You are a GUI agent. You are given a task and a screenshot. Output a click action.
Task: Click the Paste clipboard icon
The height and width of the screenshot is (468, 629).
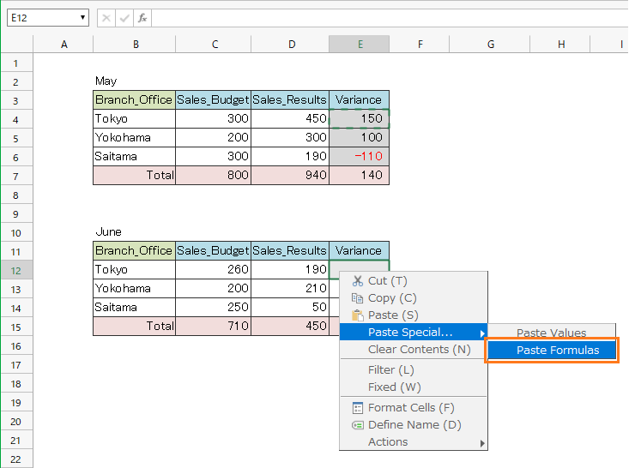pos(358,315)
